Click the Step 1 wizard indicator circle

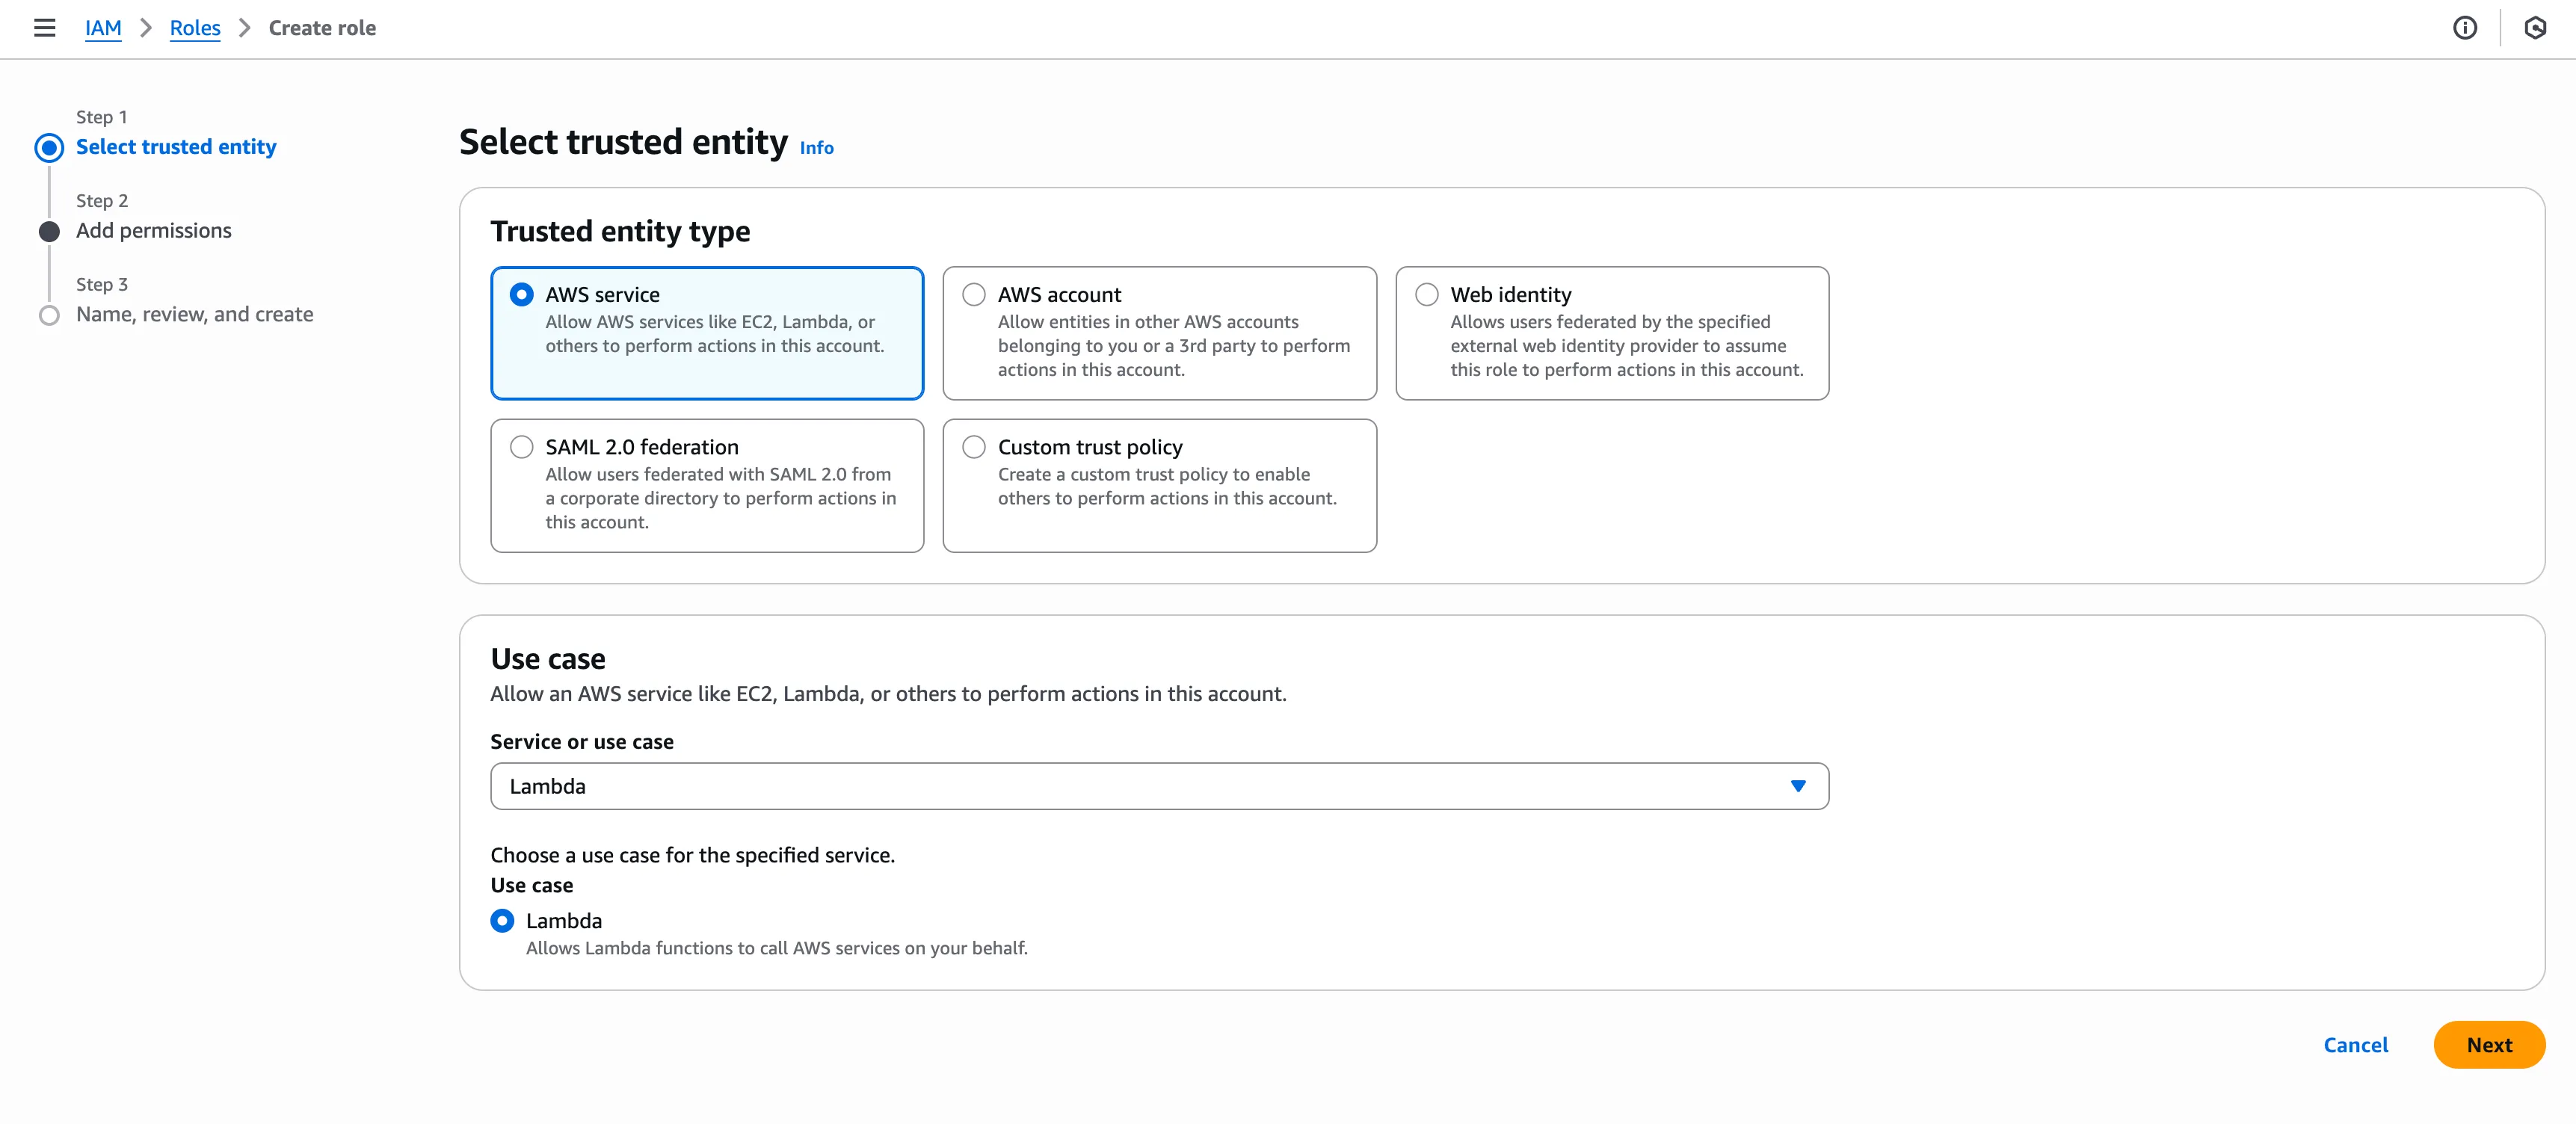[49, 148]
